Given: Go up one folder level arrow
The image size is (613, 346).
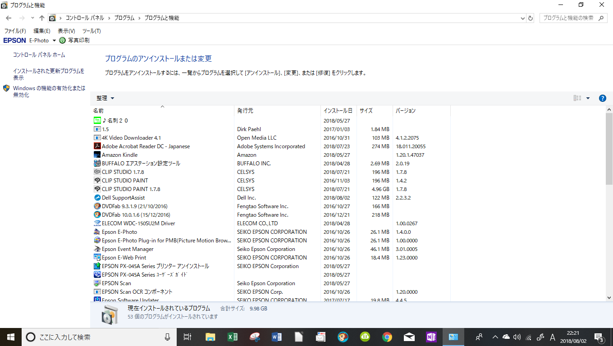Looking at the screenshot, I should click(42, 18).
